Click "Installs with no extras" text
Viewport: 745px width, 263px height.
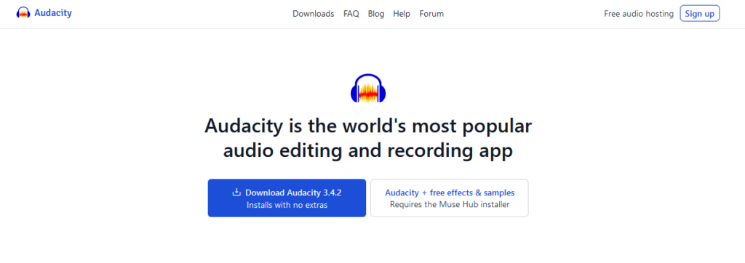tap(287, 205)
